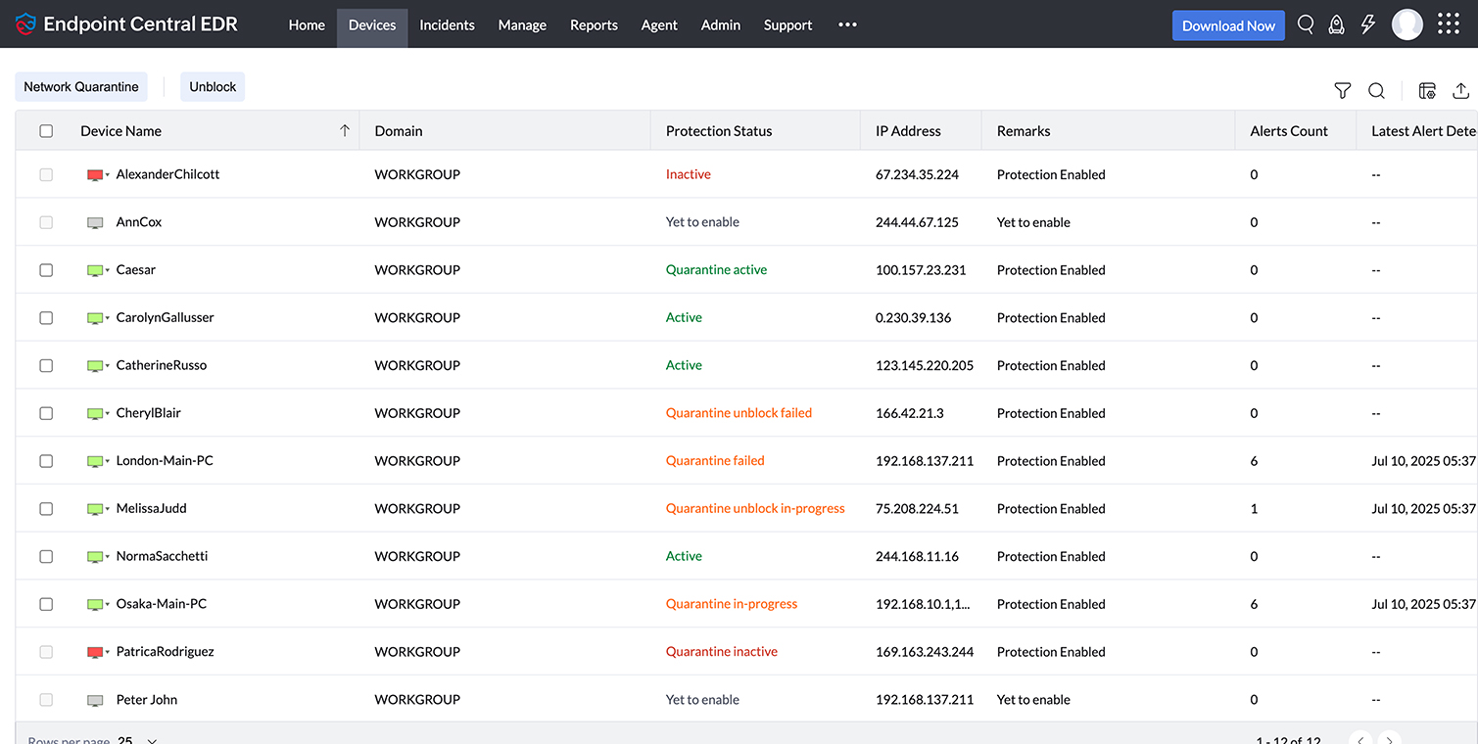Screen dimensions: 1478x744
Task: Click the sort arrow in Device Name header
Action: [345, 130]
